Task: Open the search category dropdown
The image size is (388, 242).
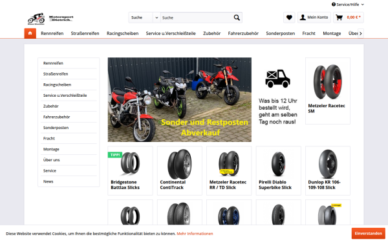Action: [144, 17]
